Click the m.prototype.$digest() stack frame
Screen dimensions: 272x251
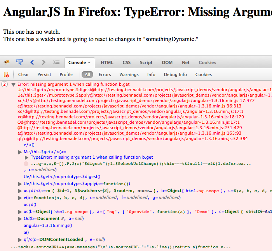(x=62, y=177)
